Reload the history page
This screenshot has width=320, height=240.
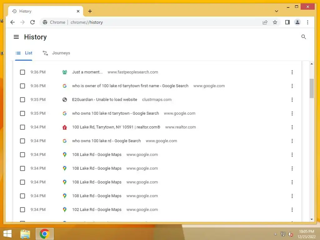pos(32,22)
